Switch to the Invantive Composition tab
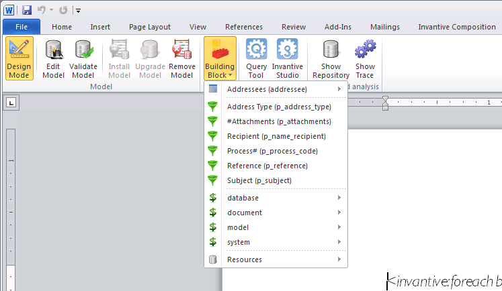The image size is (502, 291). pyautogui.click(x=456, y=27)
